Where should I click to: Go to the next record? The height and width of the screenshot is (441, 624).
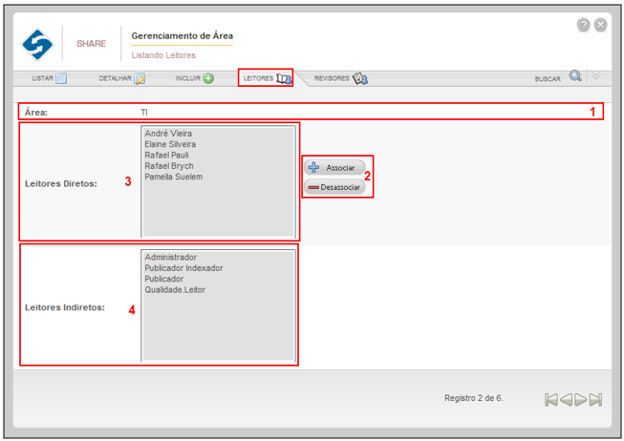point(581,399)
